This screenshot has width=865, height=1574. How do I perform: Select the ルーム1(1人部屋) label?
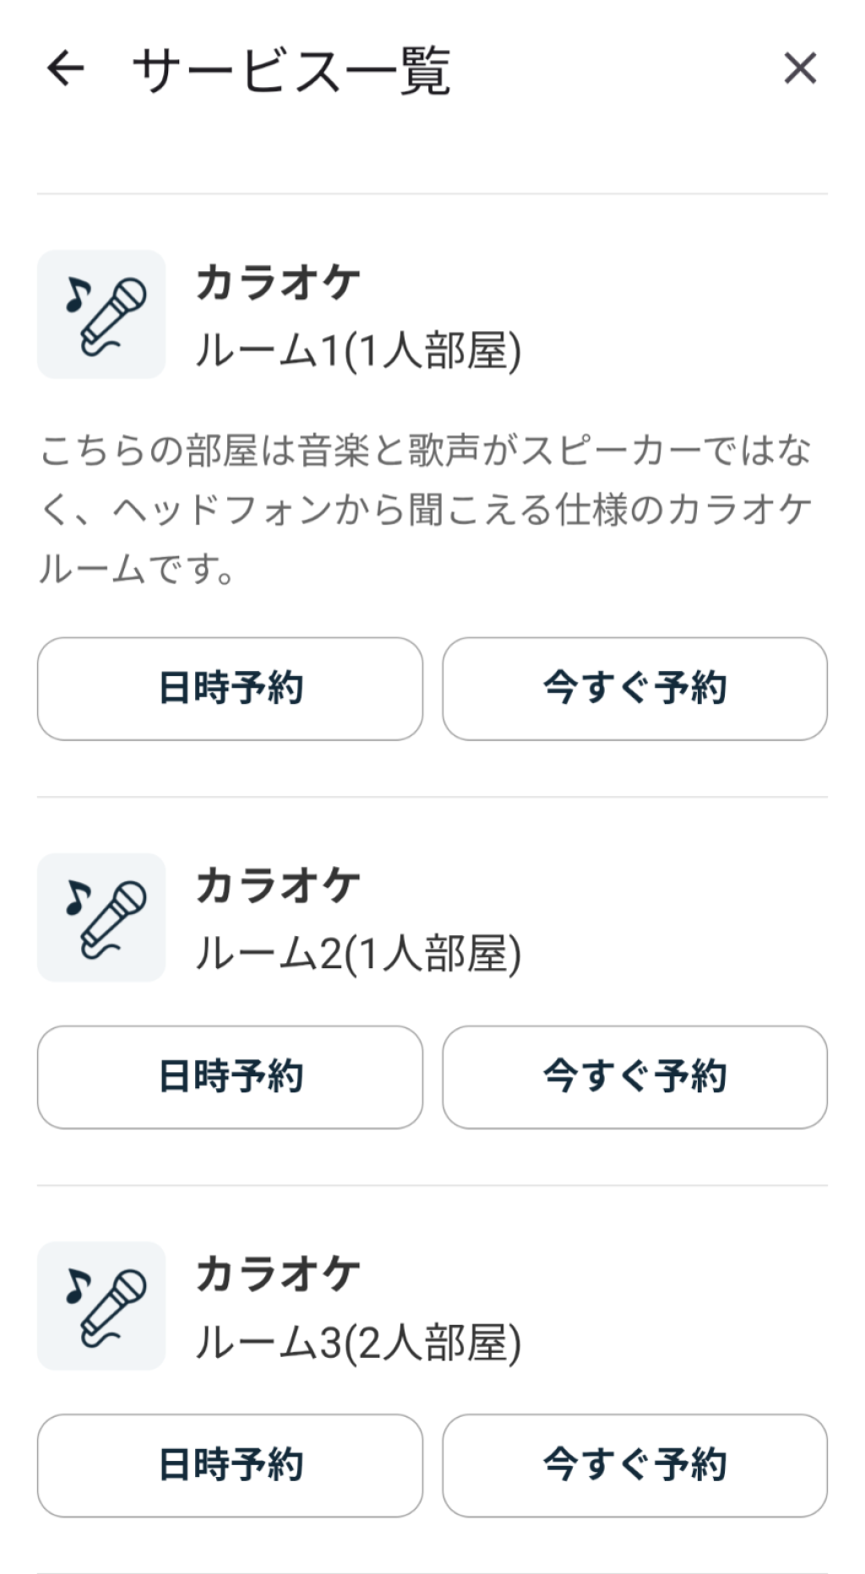tap(358, 351)
